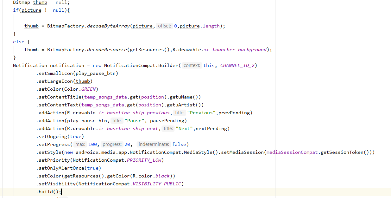Click the GREEN color constant
The height and width of the screenshot is (198, 391).
click(x=88, y=89)
